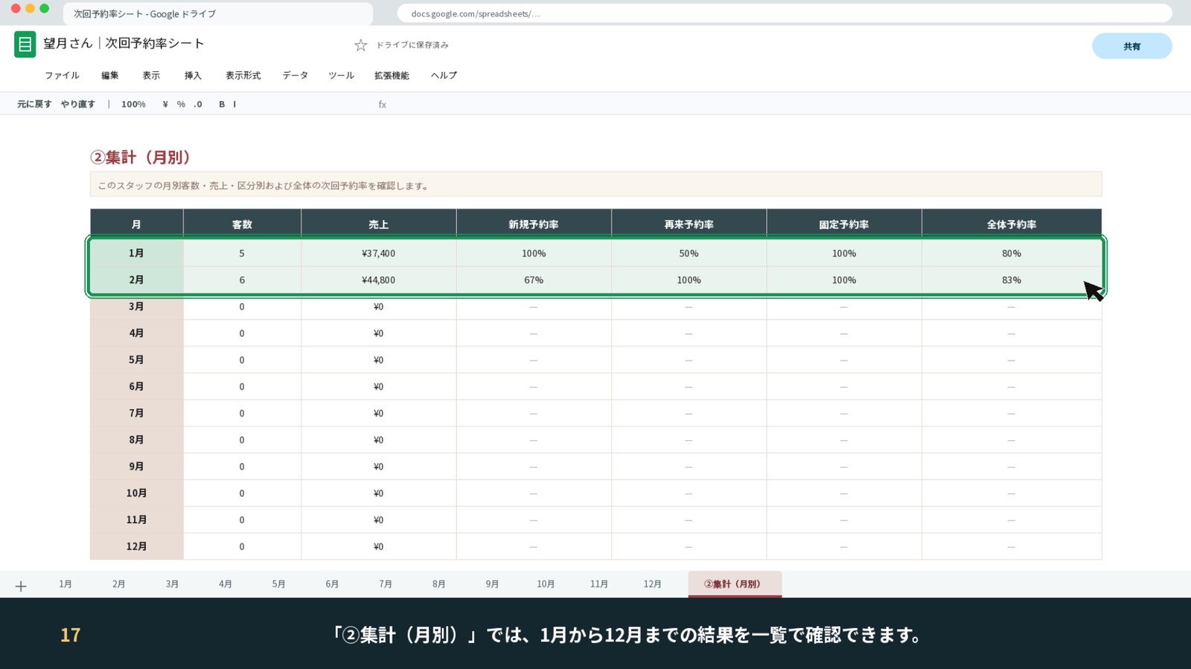Screen dimensions: 1191x669
Task: Click the Bold B toolbar icon
Action: (x=222, y=104)
